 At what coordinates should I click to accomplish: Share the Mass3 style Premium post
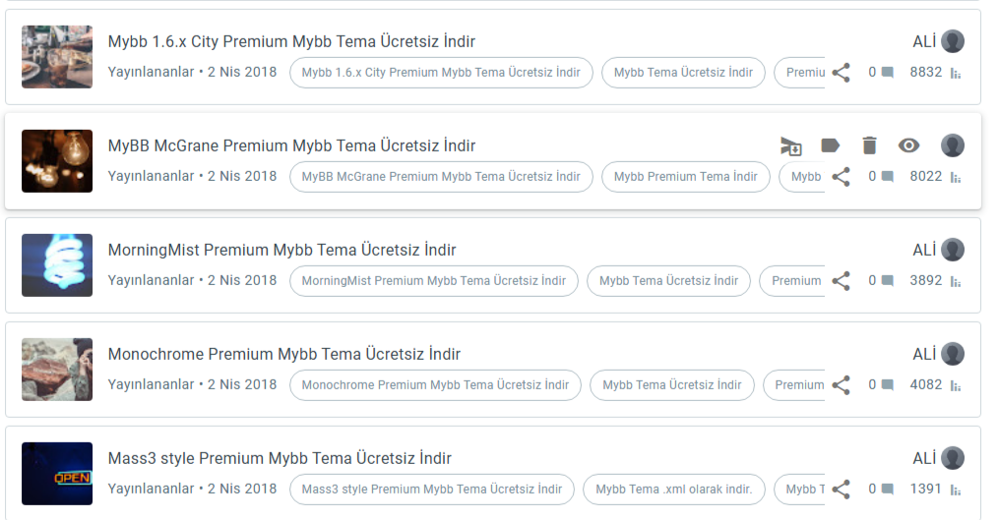[x=841, y=489]
